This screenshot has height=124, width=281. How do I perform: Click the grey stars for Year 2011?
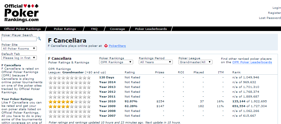(x=70, y=97)
